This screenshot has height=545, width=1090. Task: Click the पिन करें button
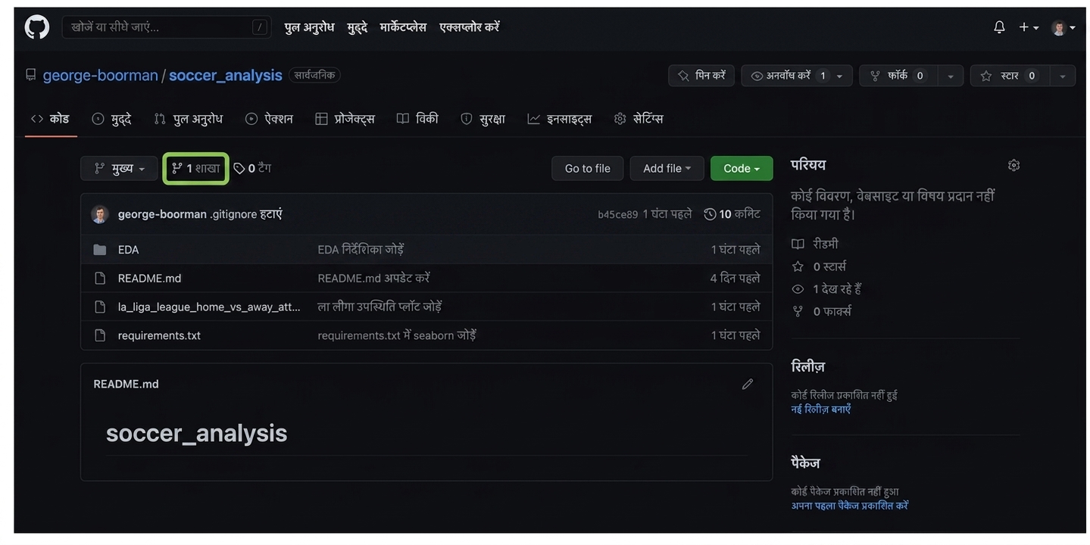click(701, 76)
